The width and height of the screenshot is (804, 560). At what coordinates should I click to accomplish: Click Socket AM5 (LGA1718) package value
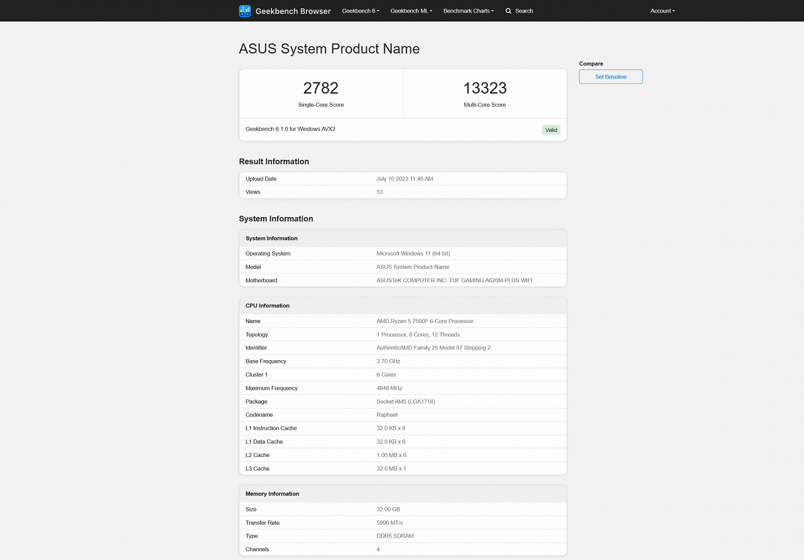click(x=406, y=402)
